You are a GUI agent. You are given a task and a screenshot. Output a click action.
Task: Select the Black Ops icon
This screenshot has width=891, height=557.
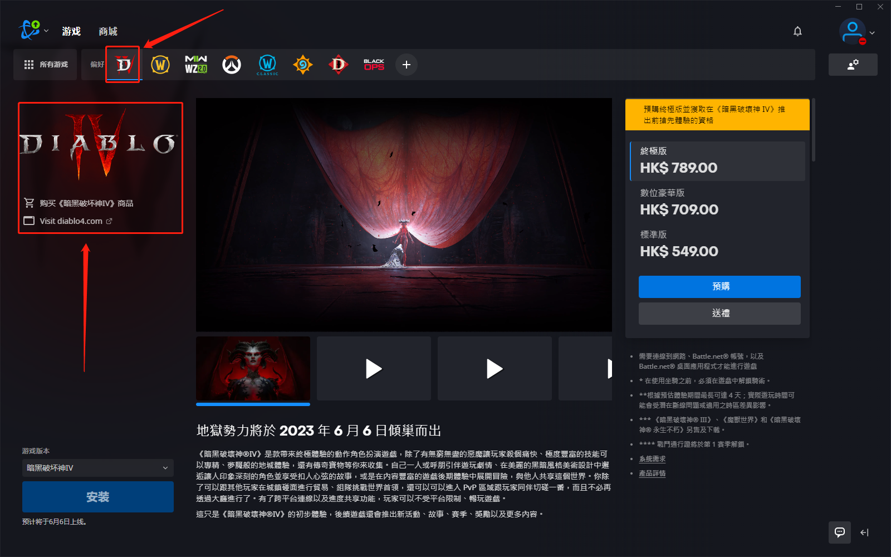(x=374, y=65)
